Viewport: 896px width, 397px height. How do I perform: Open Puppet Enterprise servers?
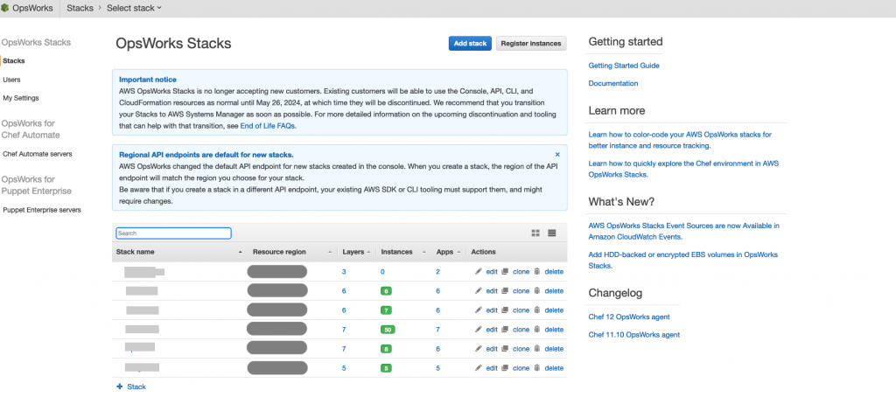coord(42,210)
